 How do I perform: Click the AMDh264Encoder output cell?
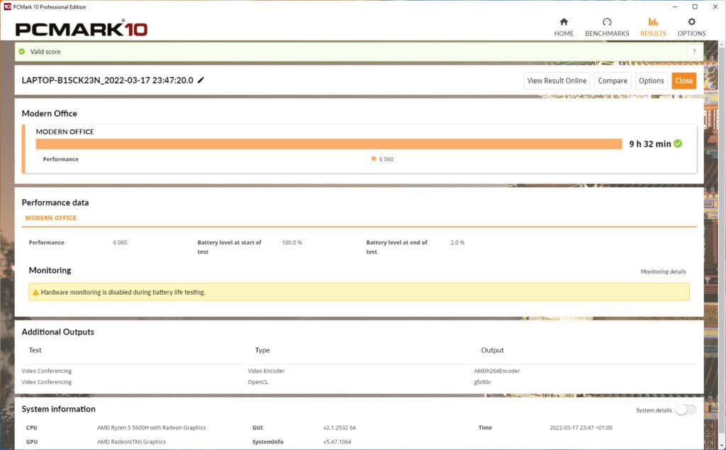coord(496,371)
